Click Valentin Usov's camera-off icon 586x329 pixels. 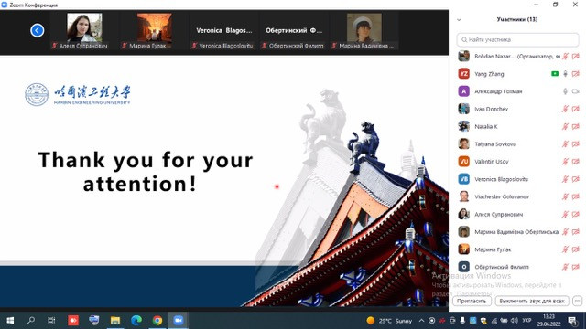pos(576,162)
